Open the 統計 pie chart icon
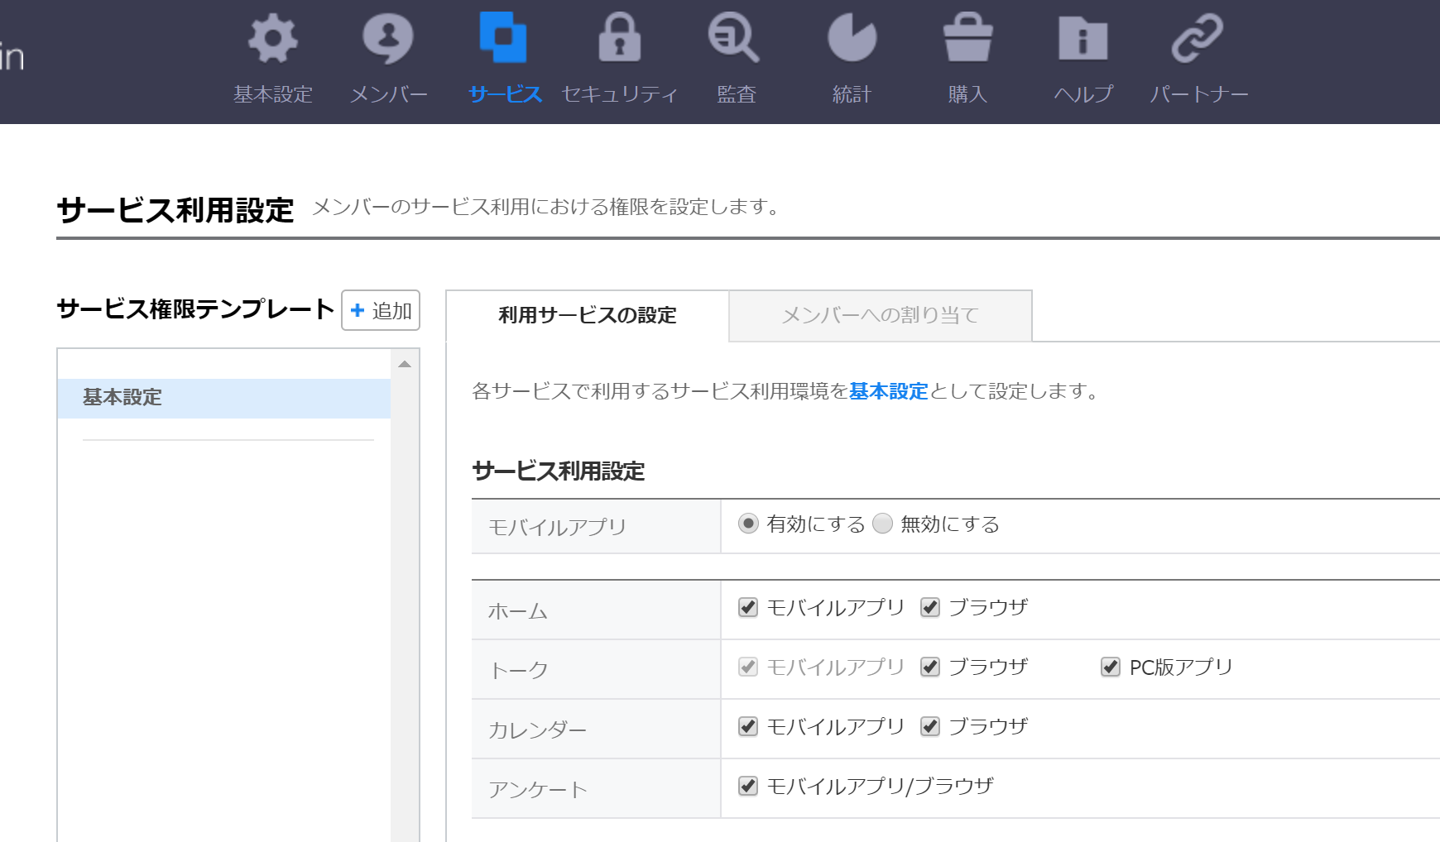 852,39
